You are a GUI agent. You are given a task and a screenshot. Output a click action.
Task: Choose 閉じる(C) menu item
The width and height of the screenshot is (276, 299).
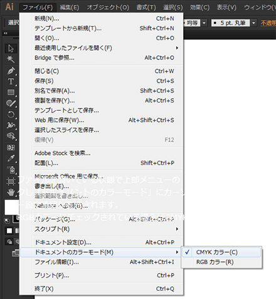(102, 71)
